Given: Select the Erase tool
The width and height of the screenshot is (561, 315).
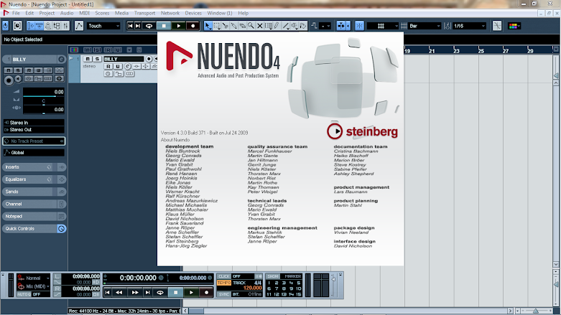Looking at the screenshot, I should coord(243,26).
